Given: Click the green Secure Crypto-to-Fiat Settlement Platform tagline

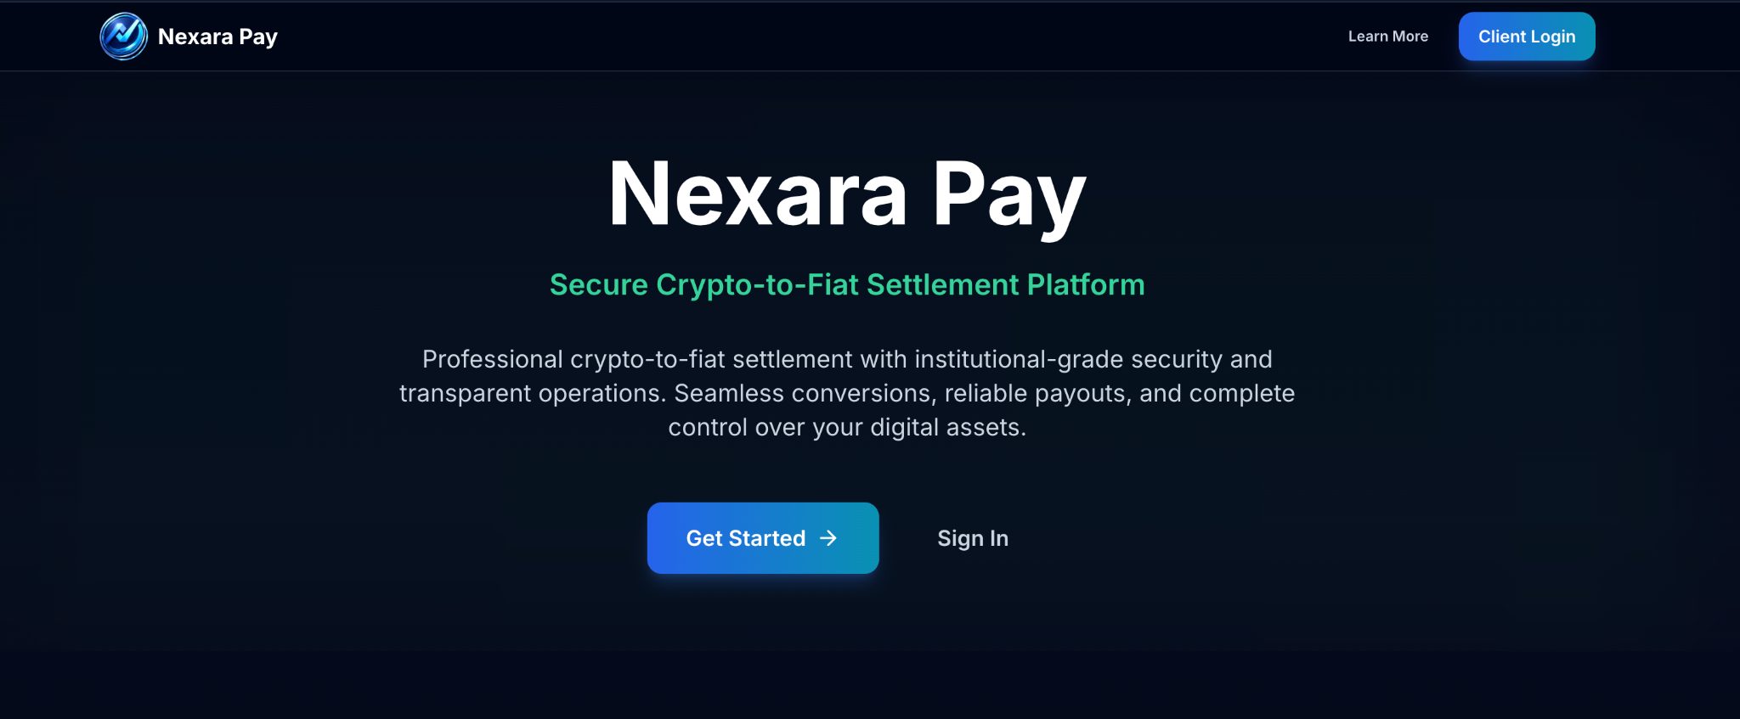Looking at the screenshot, I should 847,284.
